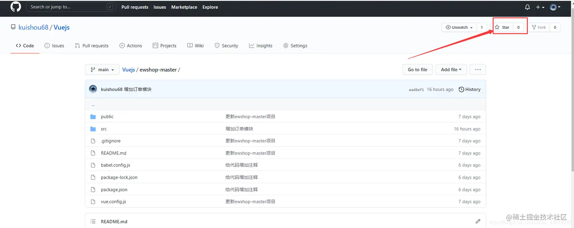Click the watchers count 1
This screenshot has width=574, height=228.
click(x=482, y=27)
